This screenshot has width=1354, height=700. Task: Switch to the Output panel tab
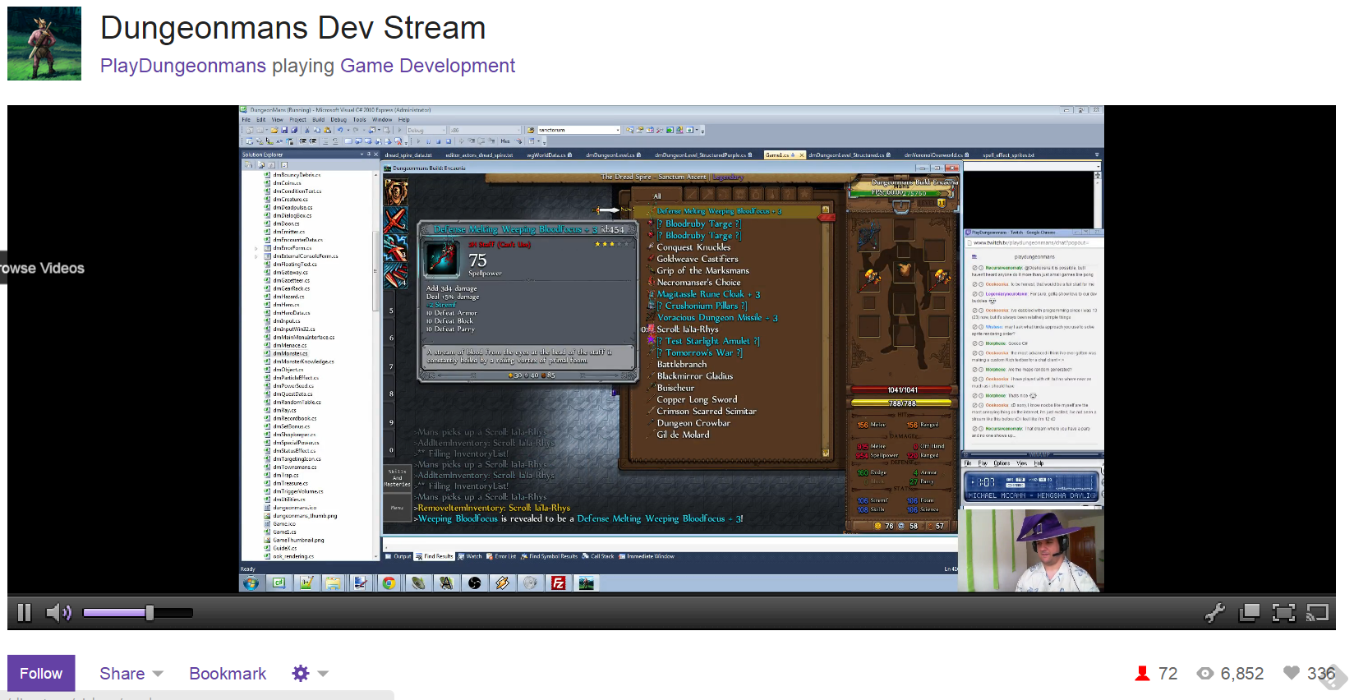(398, 556)
